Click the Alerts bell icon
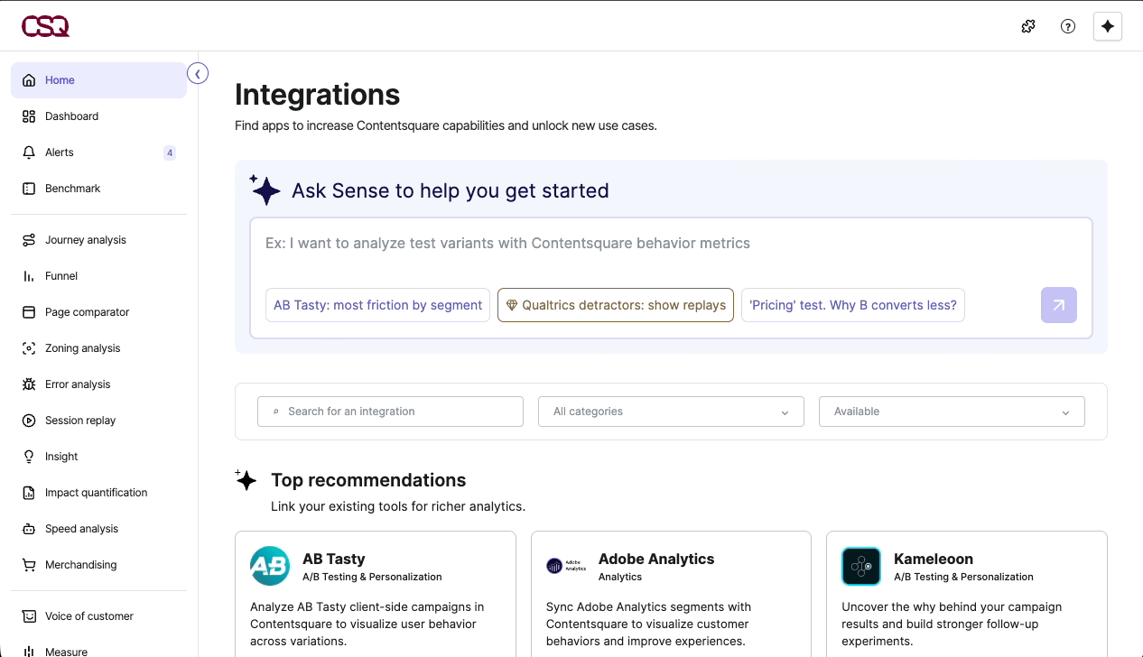 coord(29,153)
